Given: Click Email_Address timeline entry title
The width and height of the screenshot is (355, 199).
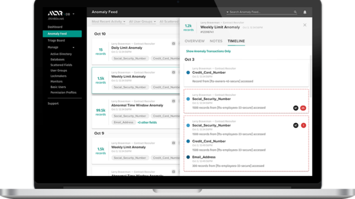Looking at the screenshot, I should pos(204,157).
